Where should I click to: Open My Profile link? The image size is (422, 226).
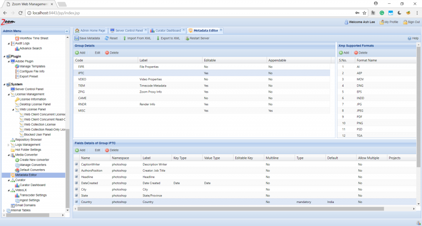(x=391, y=22)
